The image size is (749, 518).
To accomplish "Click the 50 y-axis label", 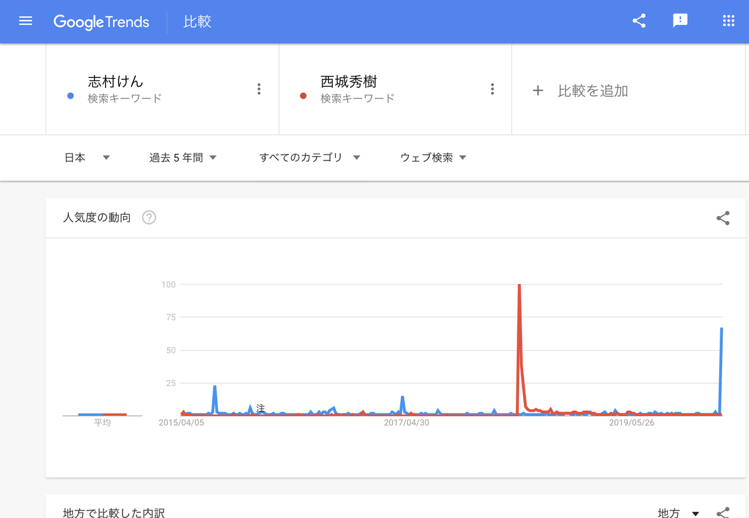I will click(x=170, y=350).
